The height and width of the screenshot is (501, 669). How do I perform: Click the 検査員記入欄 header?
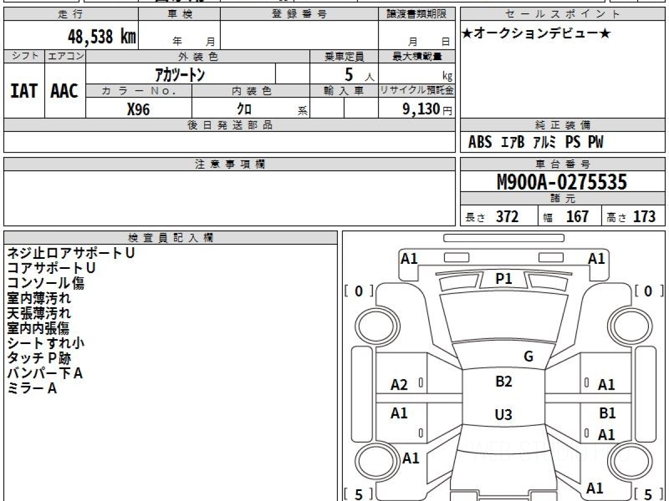click(170, 238)
